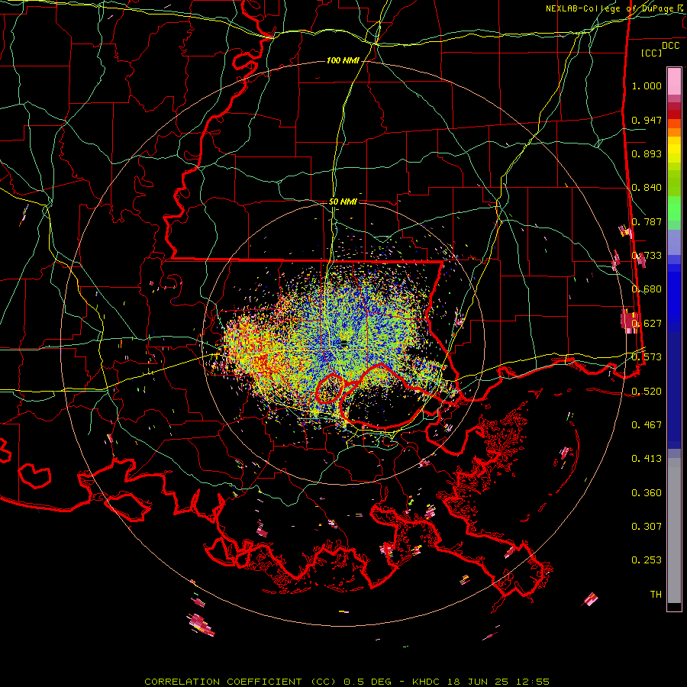The height and width of the screenshot is (687, 687).
Task: Click the 0.947 legend value
Action: point(647,120)
